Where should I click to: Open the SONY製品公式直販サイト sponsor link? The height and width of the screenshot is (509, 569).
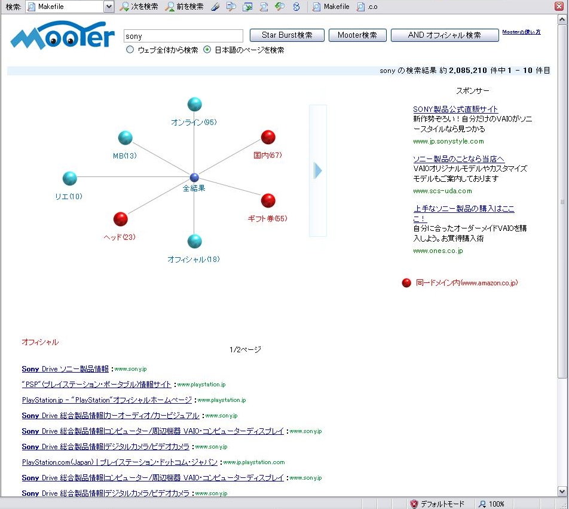(455, 109)
